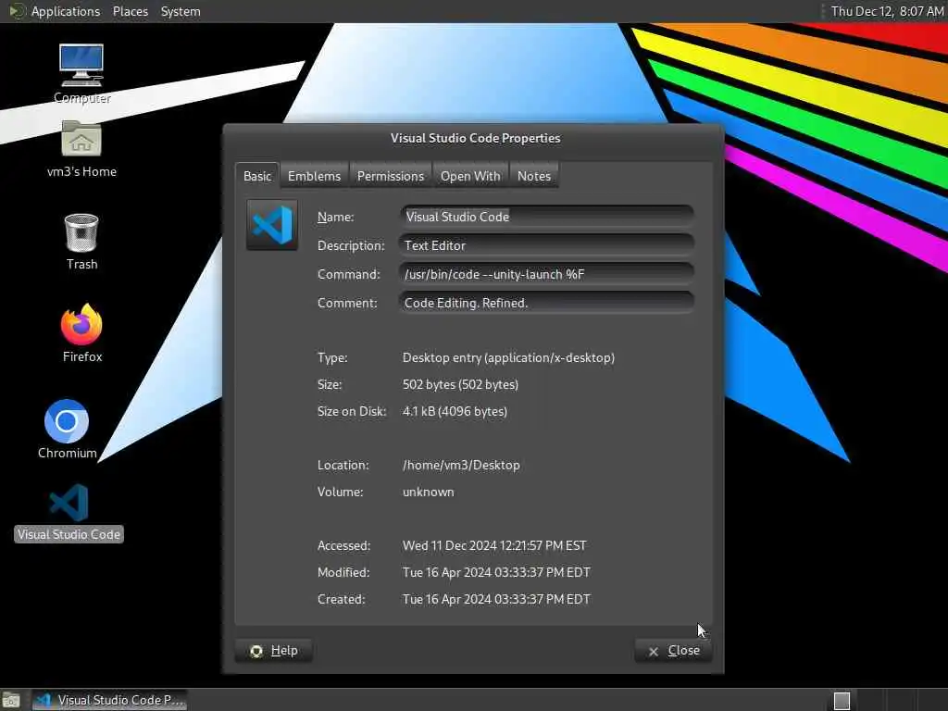This screenshot has width=948, height=711.
Task: Click the Modified date value
Action: pos(496,572)
